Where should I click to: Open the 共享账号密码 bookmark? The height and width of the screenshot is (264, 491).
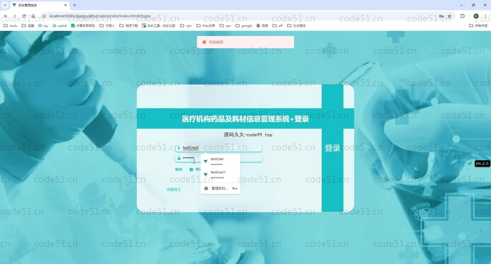83,26
